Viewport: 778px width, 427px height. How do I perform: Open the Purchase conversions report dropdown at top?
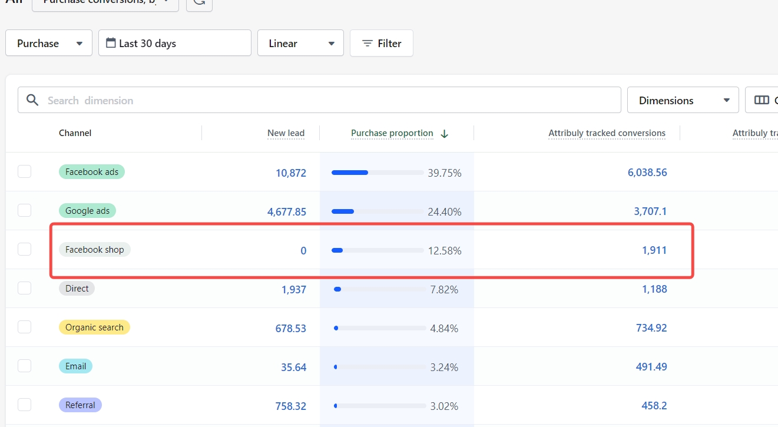point(105,3)
